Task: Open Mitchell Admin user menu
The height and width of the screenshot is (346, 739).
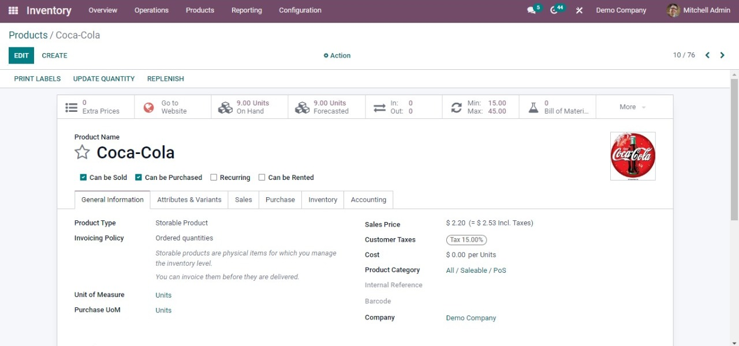Action: (699, 10)
